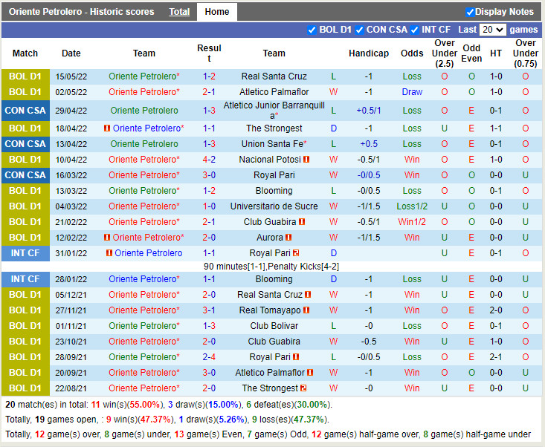Viewport: 545px width, 447px height.
Task: Click the Club Bolivar team name
Action: coord(274,326)
